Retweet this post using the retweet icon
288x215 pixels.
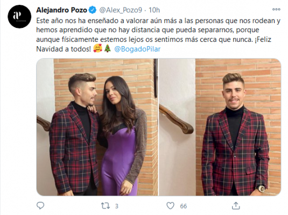coord(106,206)
